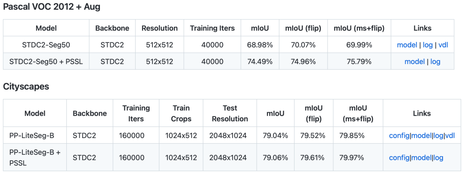Click model link for PP-LiteSeg-B + PSSL
This screenshot has height=175, width=465.
click(421, 157)
